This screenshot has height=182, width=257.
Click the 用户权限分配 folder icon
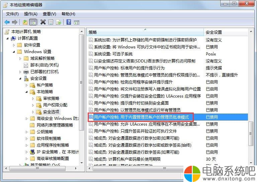click(x=39, y=105)
